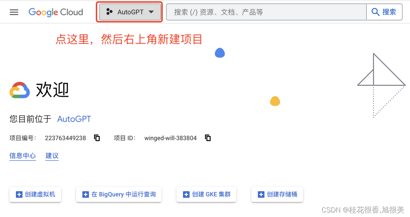Open the hamburger navigation menu
410x217 pixels.
(14, 12)
